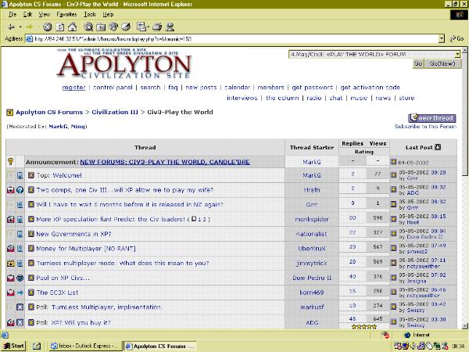Open the File menu

13,14
